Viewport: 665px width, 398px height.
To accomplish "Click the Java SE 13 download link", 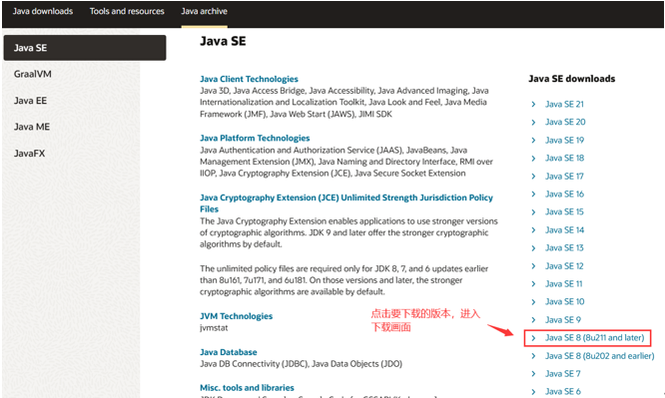I will [x=564, y=248].
